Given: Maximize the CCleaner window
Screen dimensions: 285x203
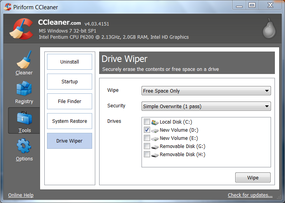Looking at the screenshot, I should click(252, 5).
